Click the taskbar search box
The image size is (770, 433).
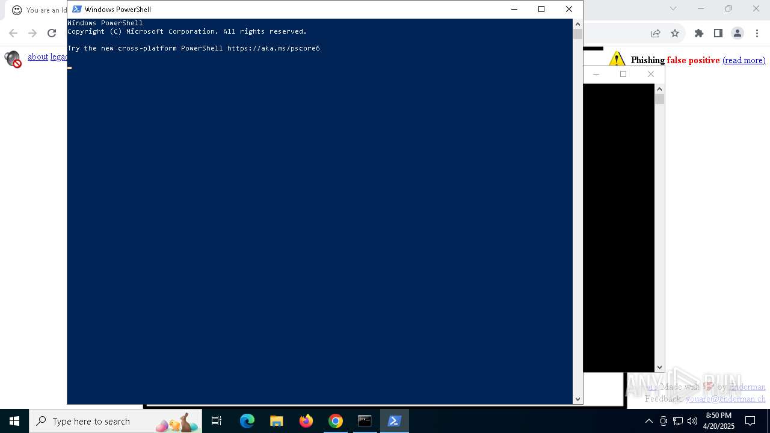115,421
